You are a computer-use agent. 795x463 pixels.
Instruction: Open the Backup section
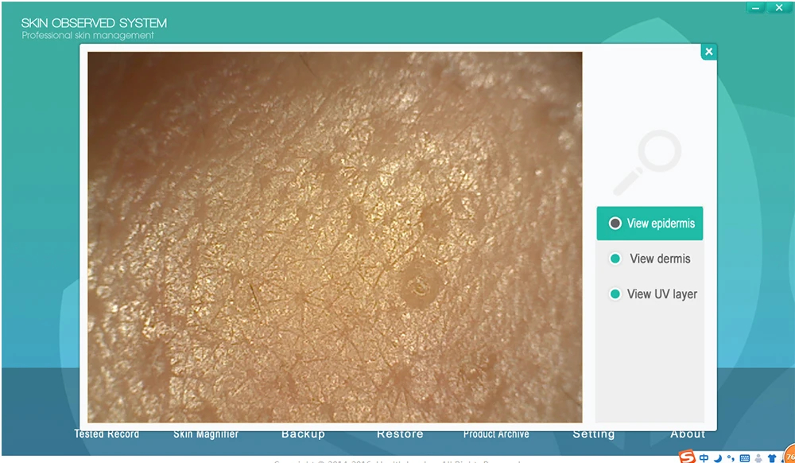point(303,434)
